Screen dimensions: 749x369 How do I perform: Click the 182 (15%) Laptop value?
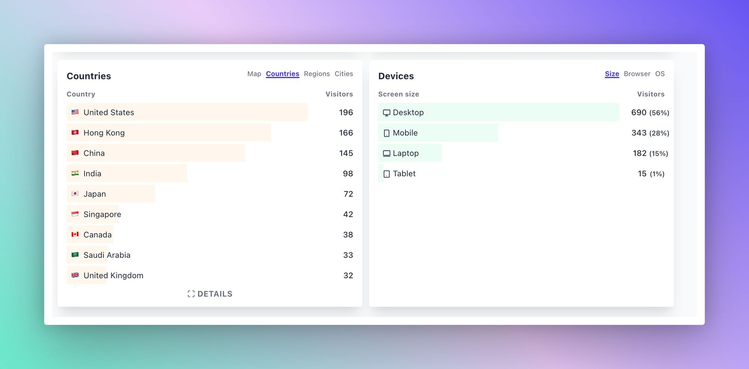tap(651, 153)
